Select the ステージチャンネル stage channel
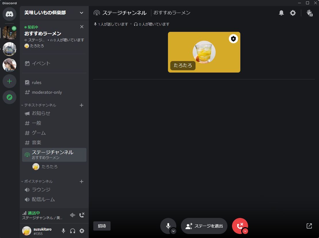The width and height of the screenshot is (319, 238). tap(54, 155)
